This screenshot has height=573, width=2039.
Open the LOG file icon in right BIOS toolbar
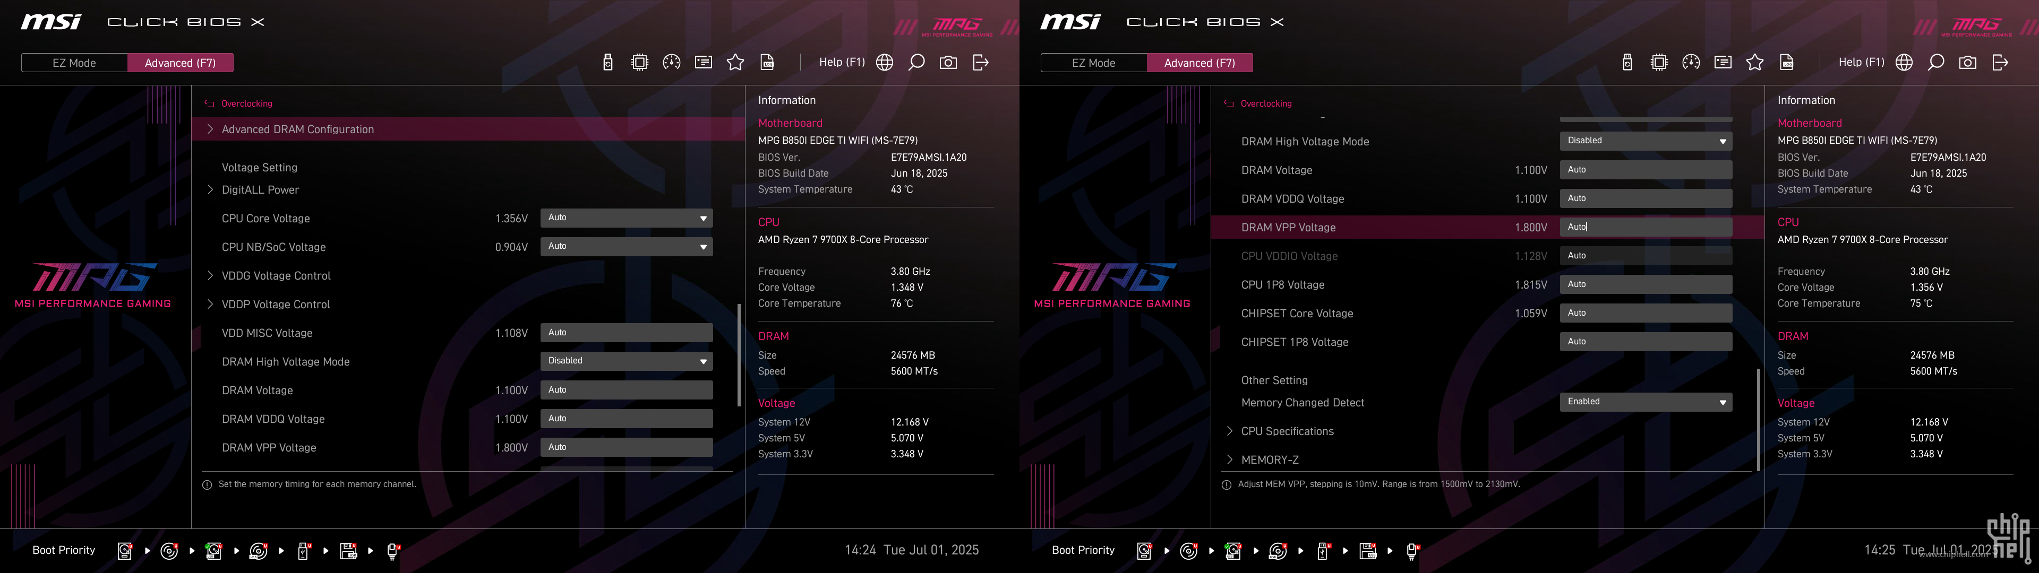tap(1786, 63)
